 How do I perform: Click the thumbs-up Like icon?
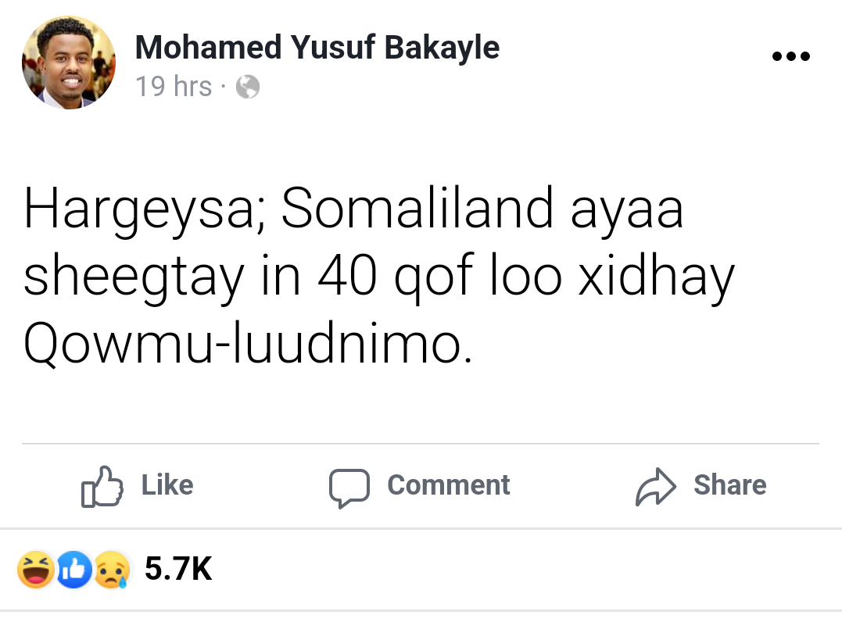[102, 485]
